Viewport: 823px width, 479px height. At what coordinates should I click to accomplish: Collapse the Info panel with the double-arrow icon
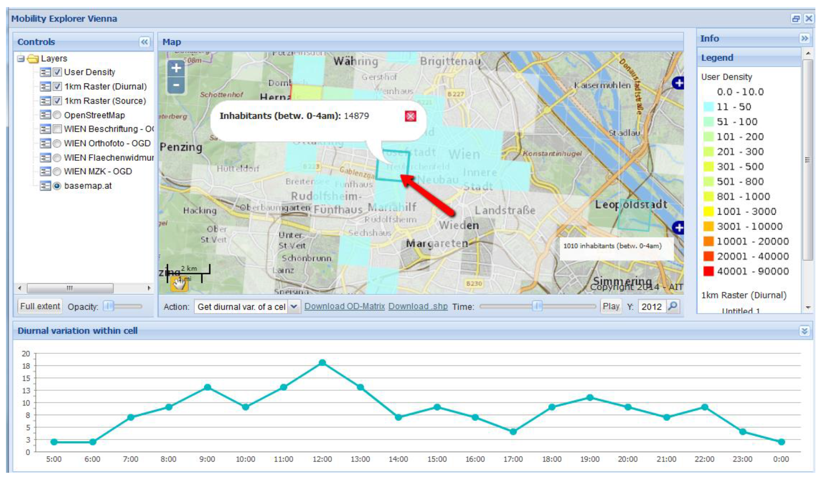[x=805, y=38]
